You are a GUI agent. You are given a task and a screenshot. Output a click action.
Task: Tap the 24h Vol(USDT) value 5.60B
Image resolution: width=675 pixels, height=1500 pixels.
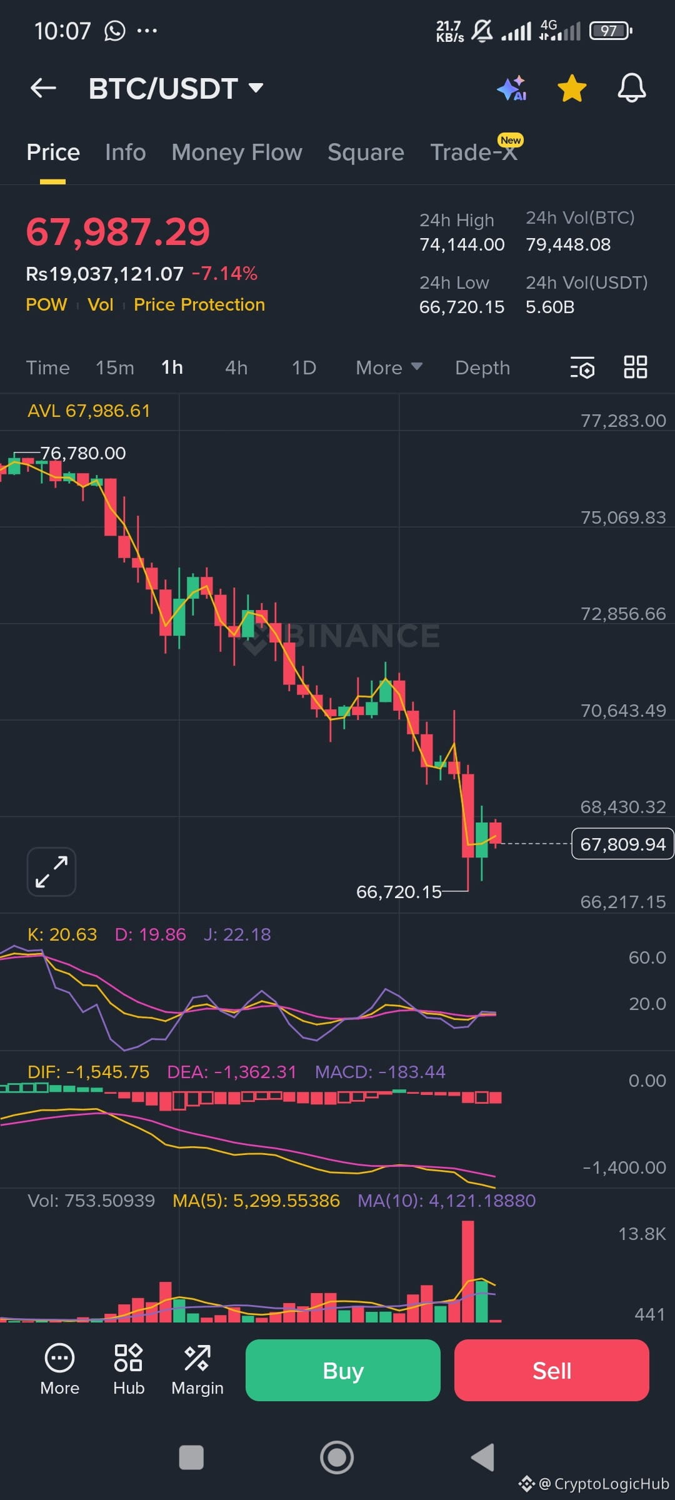pos(550,307)
